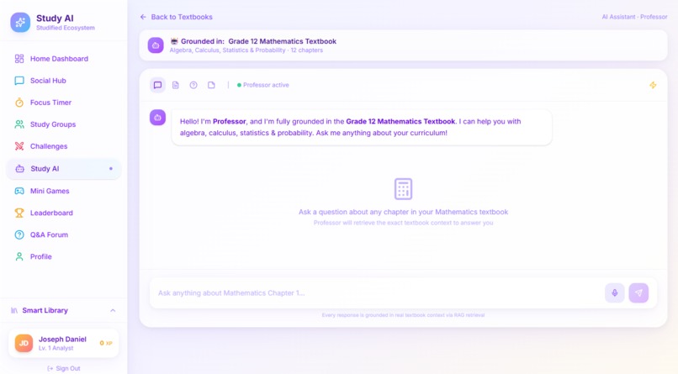Viewport: 678px width, 374px height.
Task: Click 'Professor will retrieve the exact textbook' text
Action: [403, 223]
